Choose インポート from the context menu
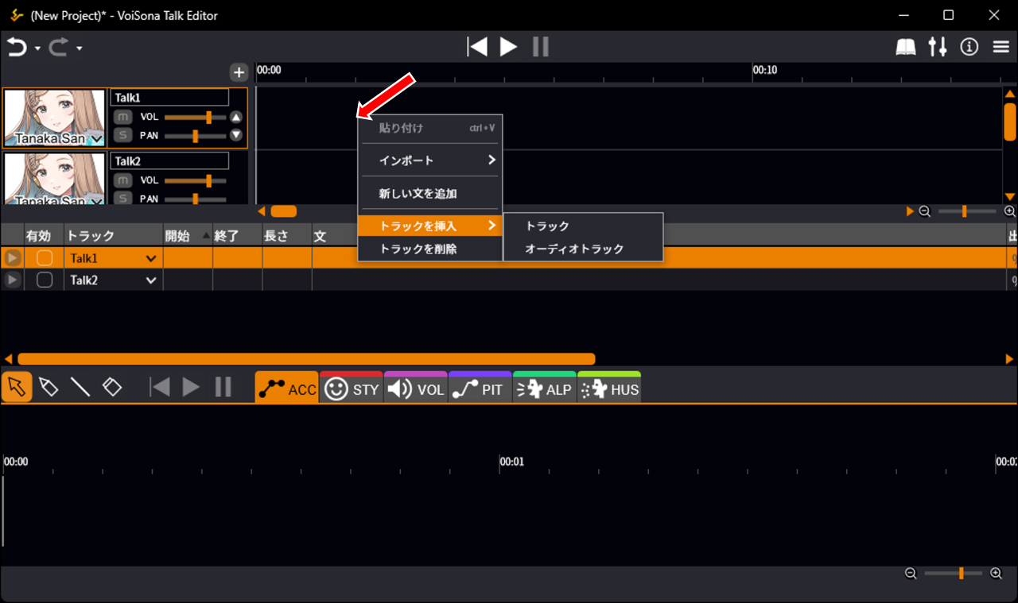The image size is (1018, 603). 430,160
